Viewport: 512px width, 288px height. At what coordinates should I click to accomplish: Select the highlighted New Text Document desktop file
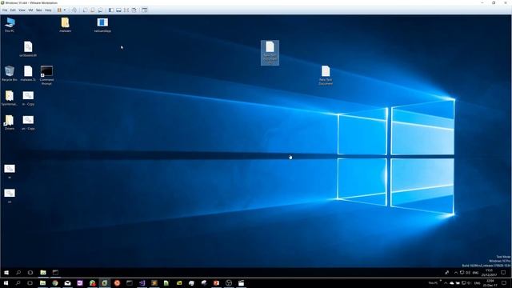click(270, 53)
